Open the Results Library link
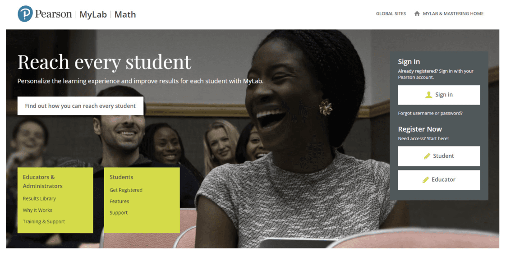This screenshot has height=257, width=506. (x=39, y=199)
